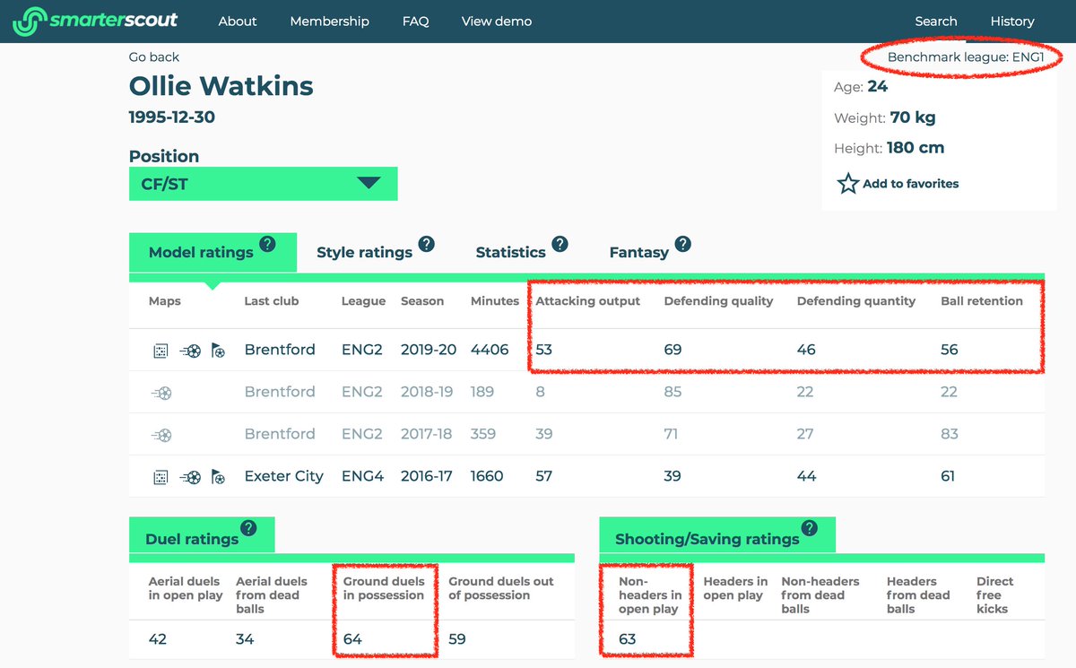
Task: Switch to the Statistics tab
Action: [510, 253]
